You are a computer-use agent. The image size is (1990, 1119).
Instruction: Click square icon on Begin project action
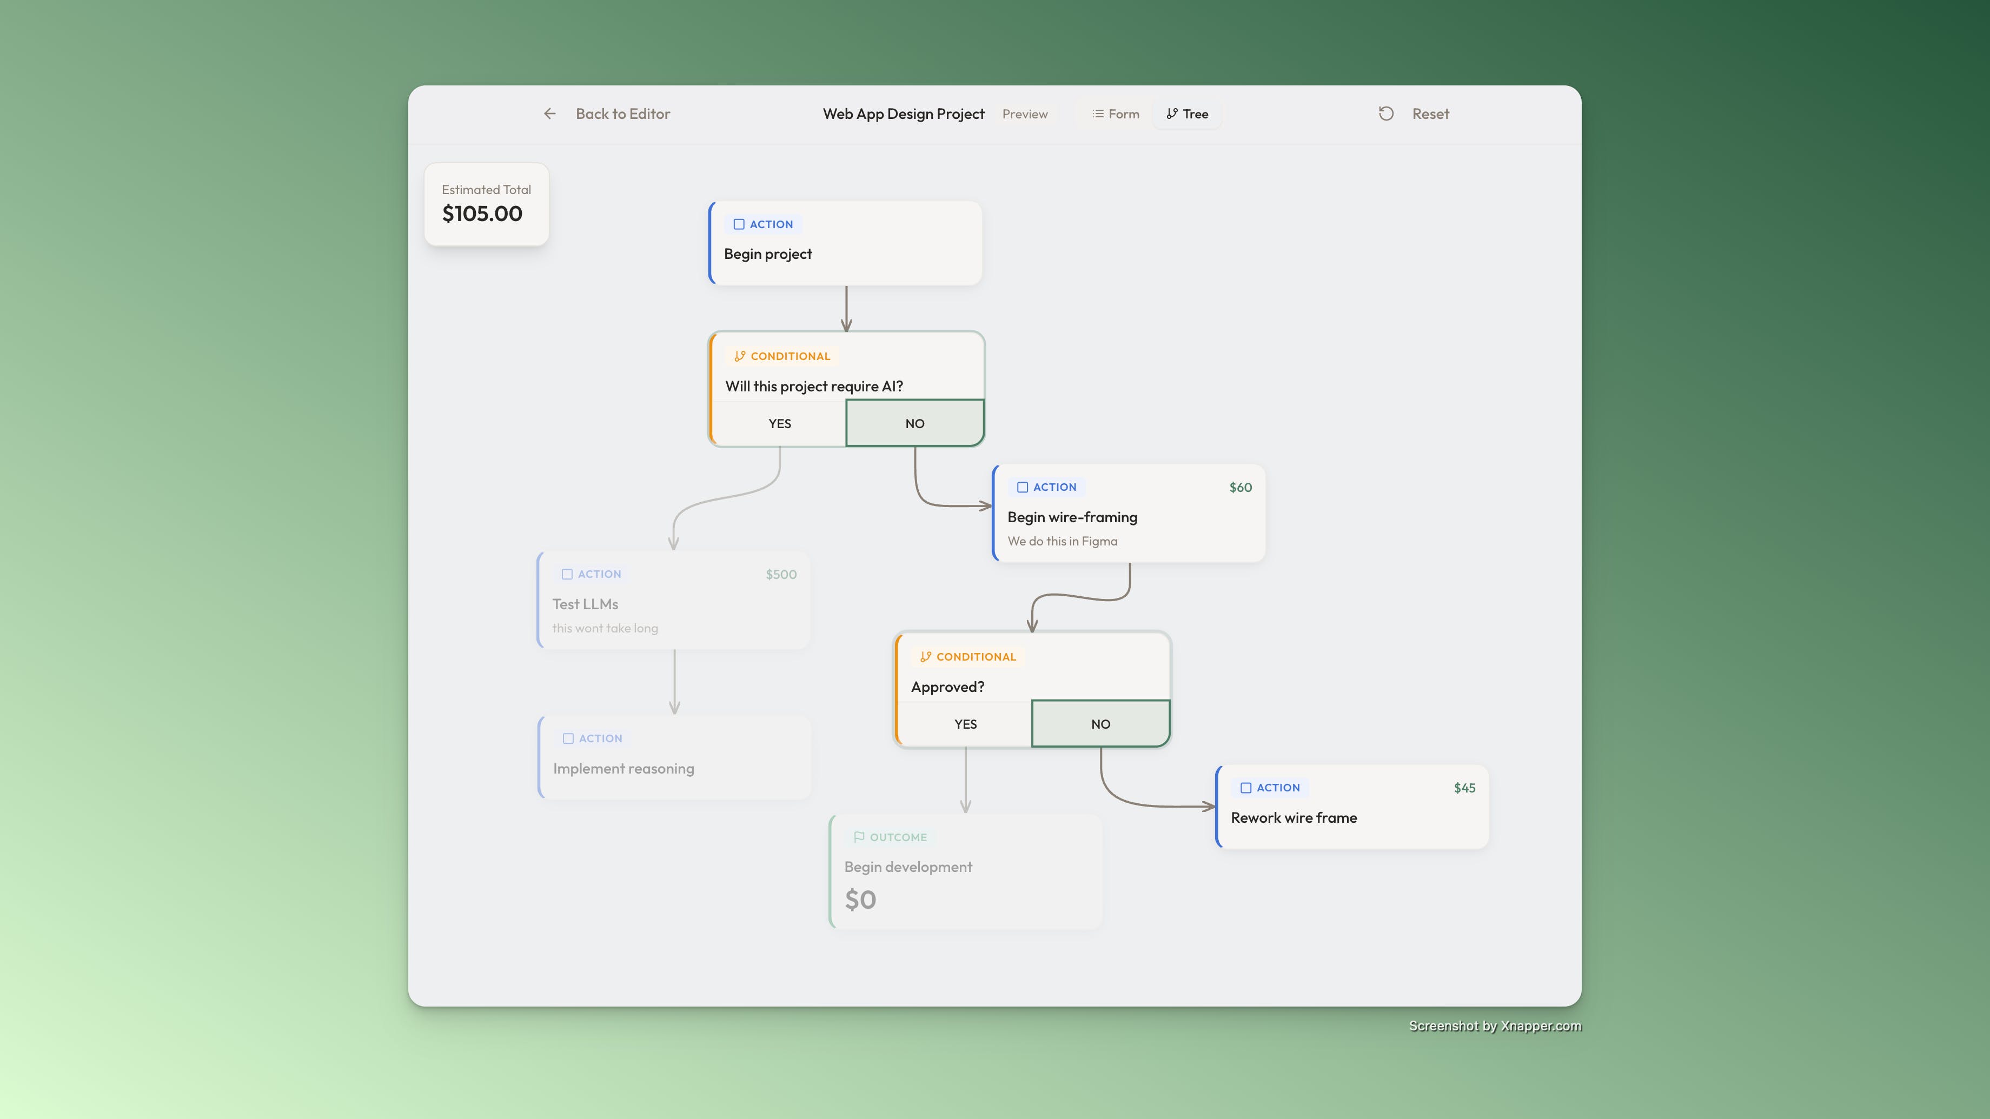(739, 224)
